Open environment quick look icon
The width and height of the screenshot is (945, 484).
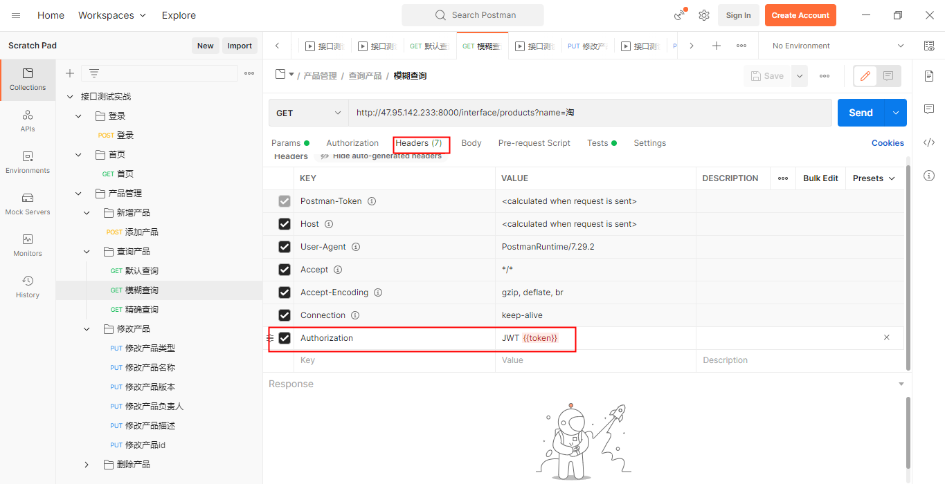(x=929, y=46)
